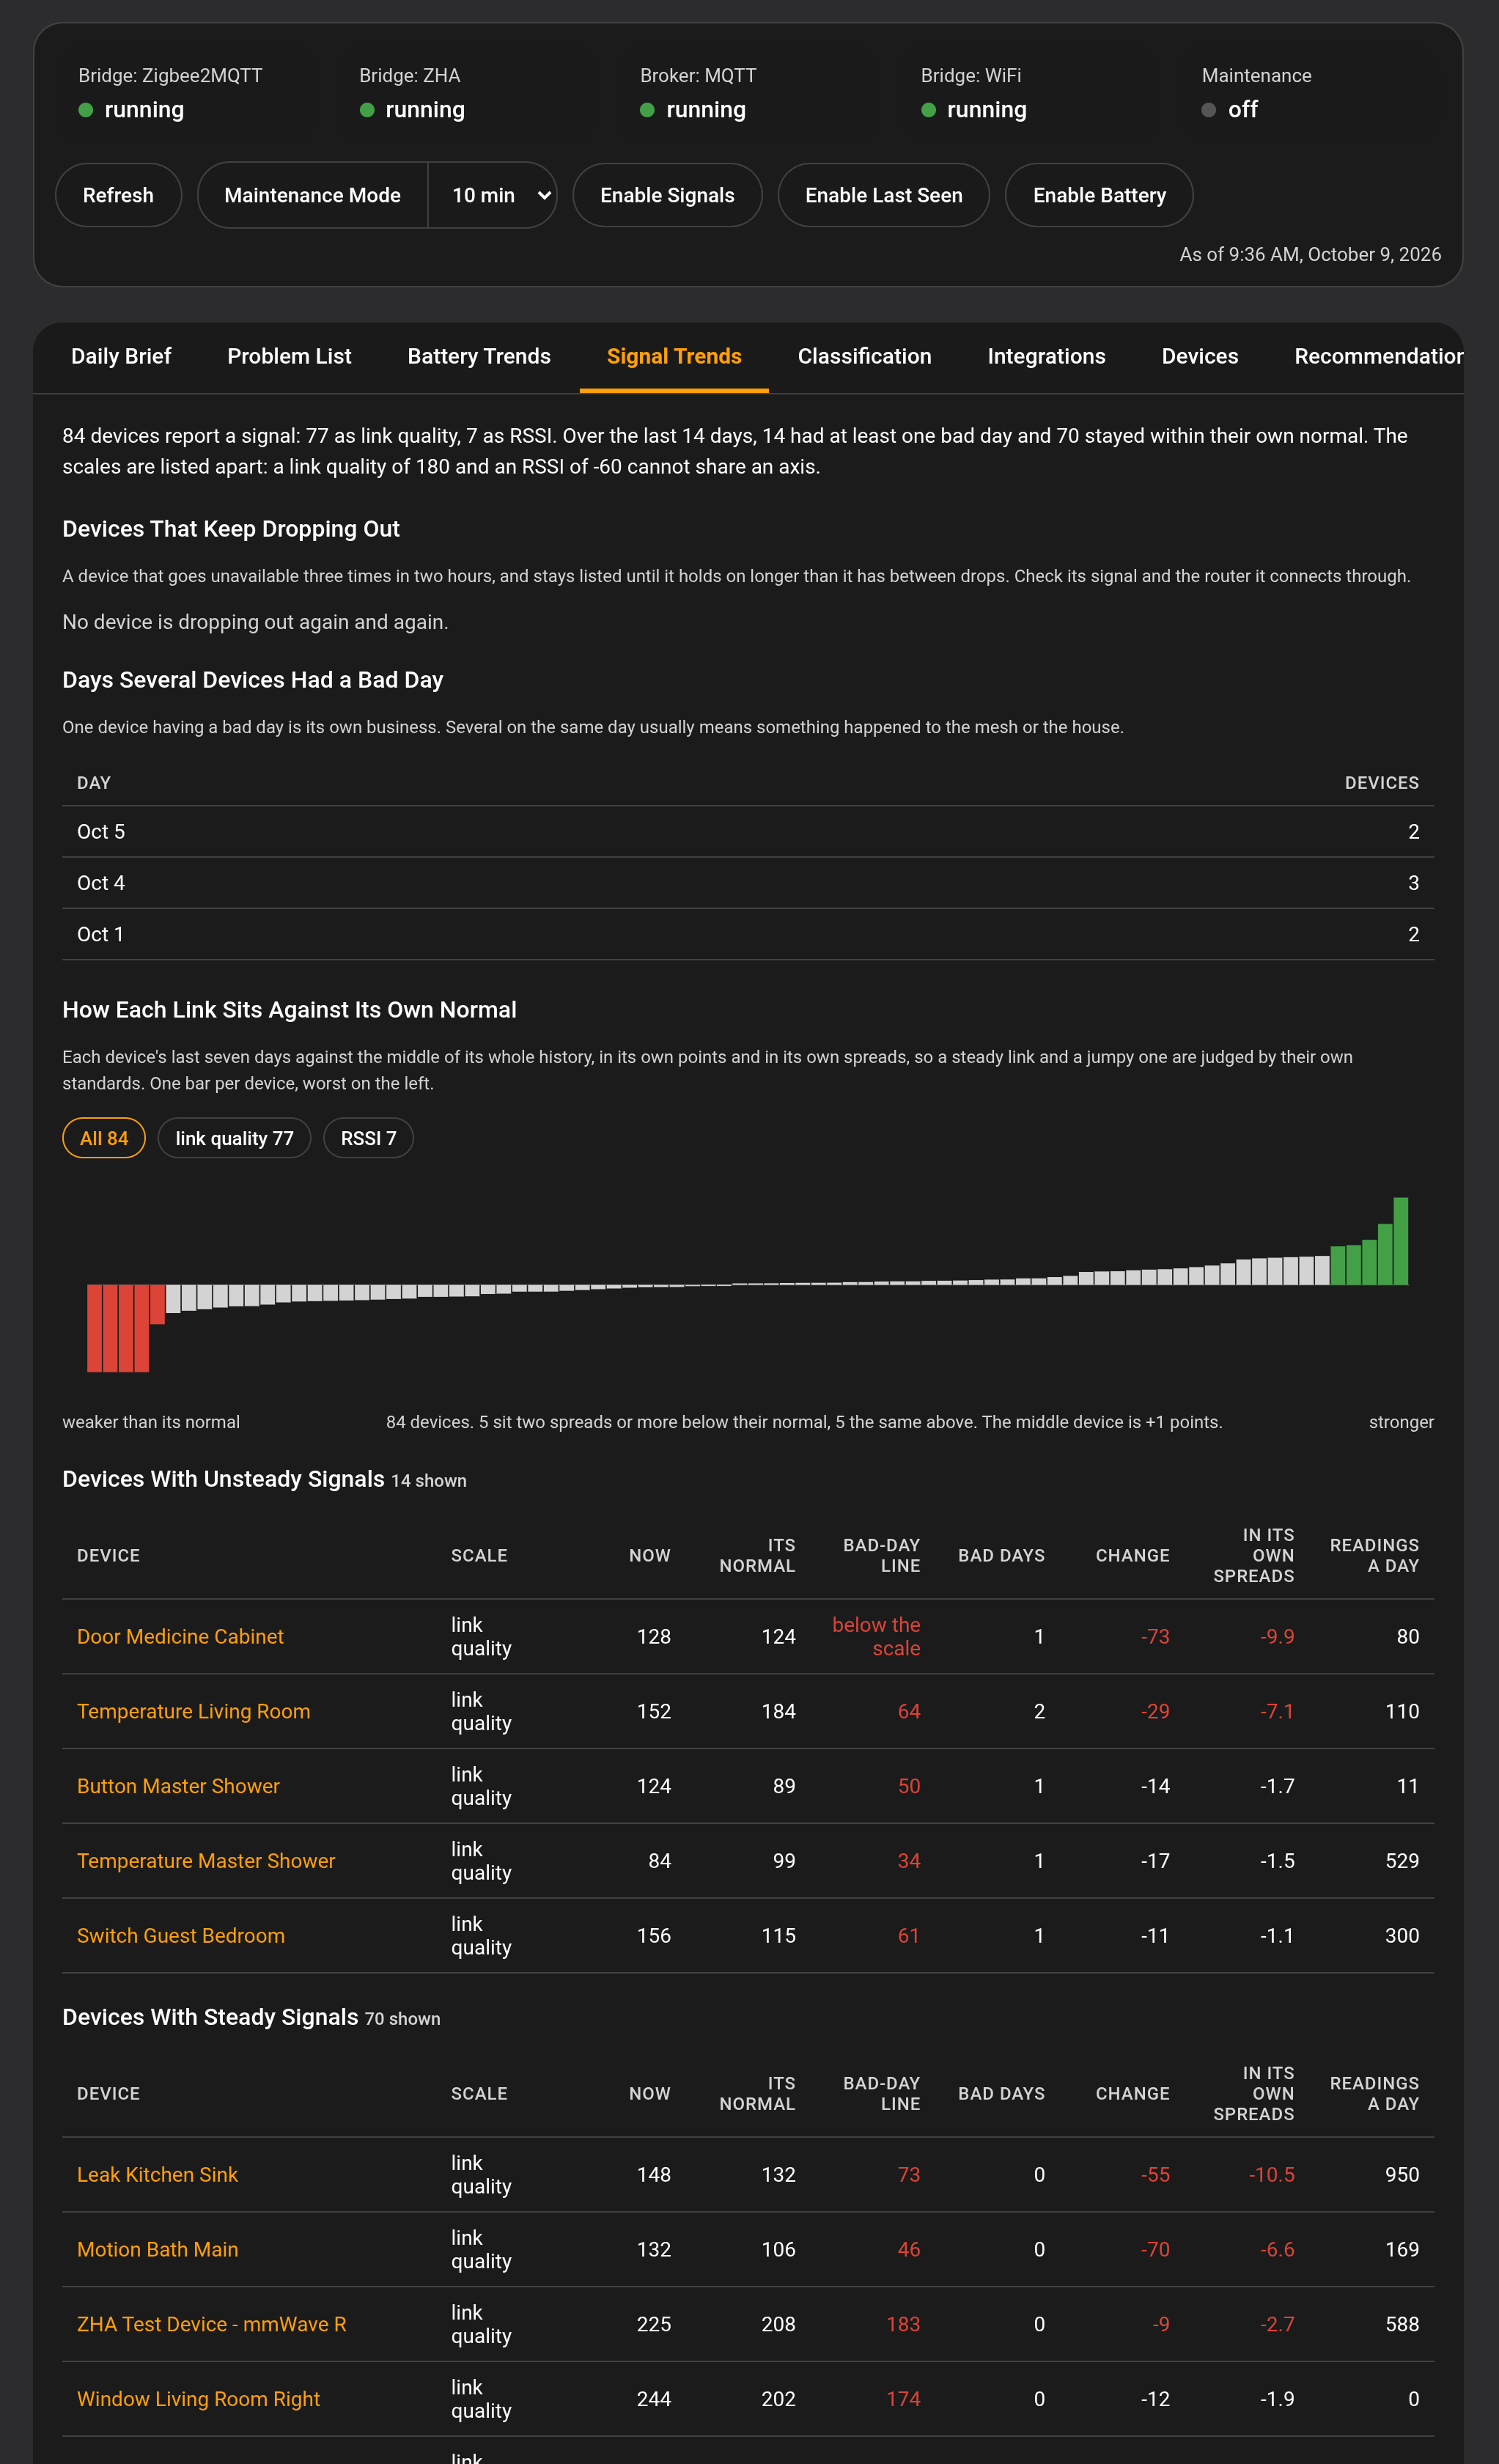Click the Maintenance off status indicator
The image size is (1499, 2464).
tap(1229, 109)
